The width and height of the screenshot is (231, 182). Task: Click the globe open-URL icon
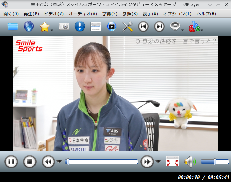tap(29, 26)
